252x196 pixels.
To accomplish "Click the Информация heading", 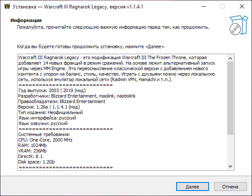I will tap(26, 20).
